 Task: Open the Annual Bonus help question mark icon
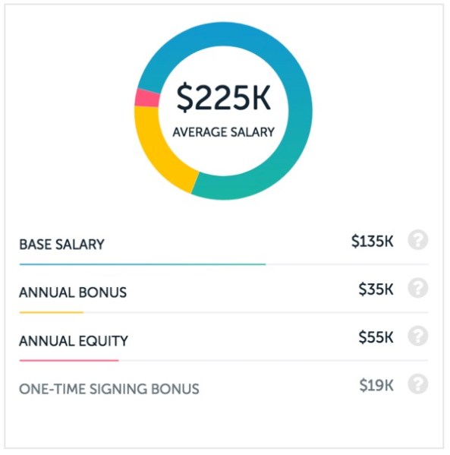[x=418, y=288]
